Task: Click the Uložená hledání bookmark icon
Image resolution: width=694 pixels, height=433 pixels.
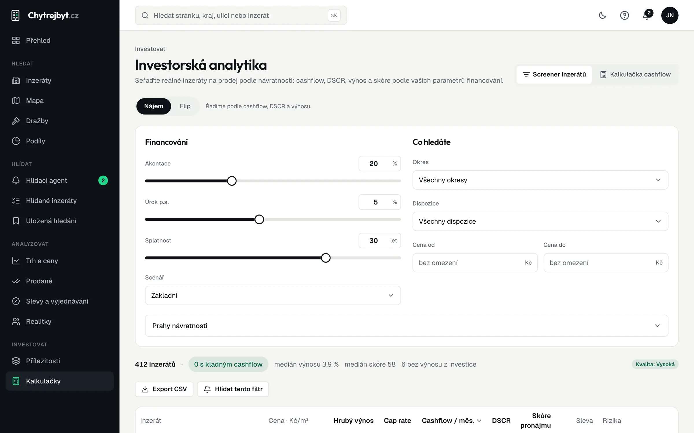Action: (x=16, y=221)
